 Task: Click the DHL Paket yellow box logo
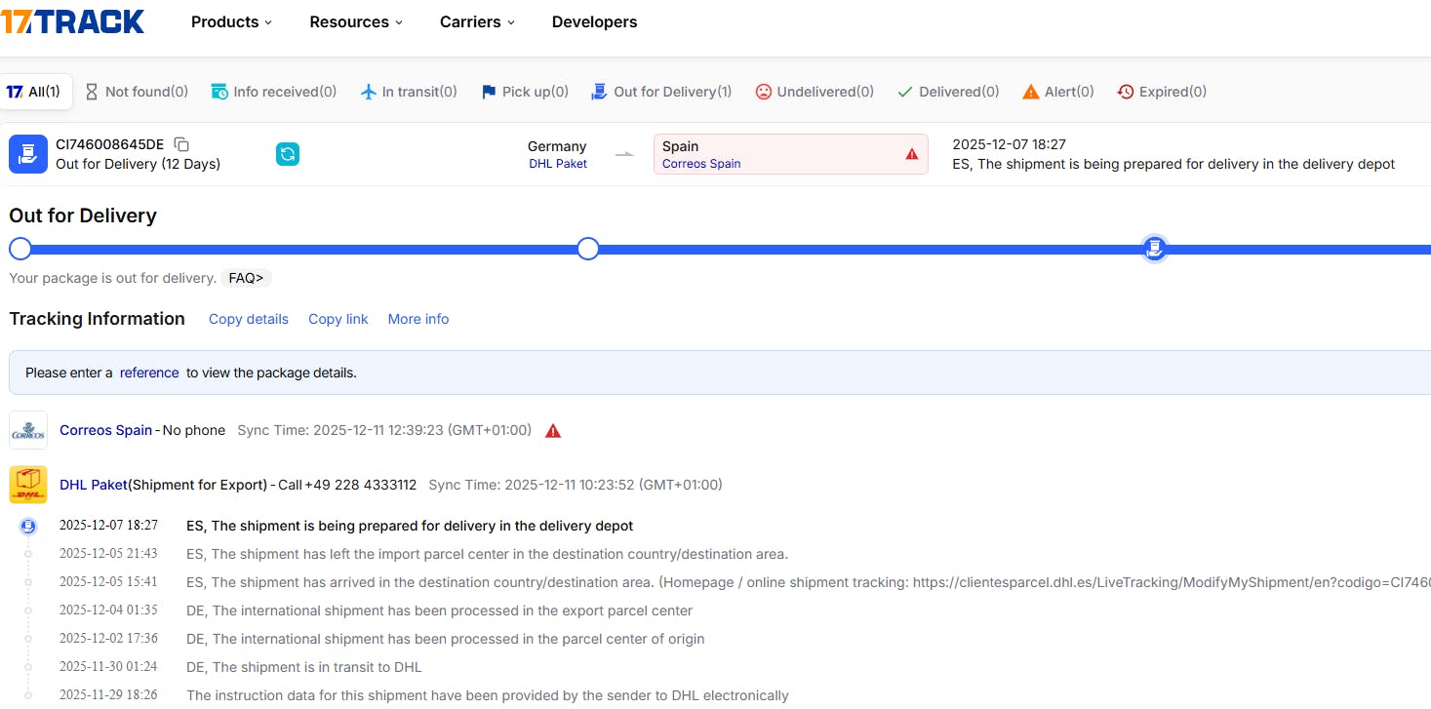[28, 485]
